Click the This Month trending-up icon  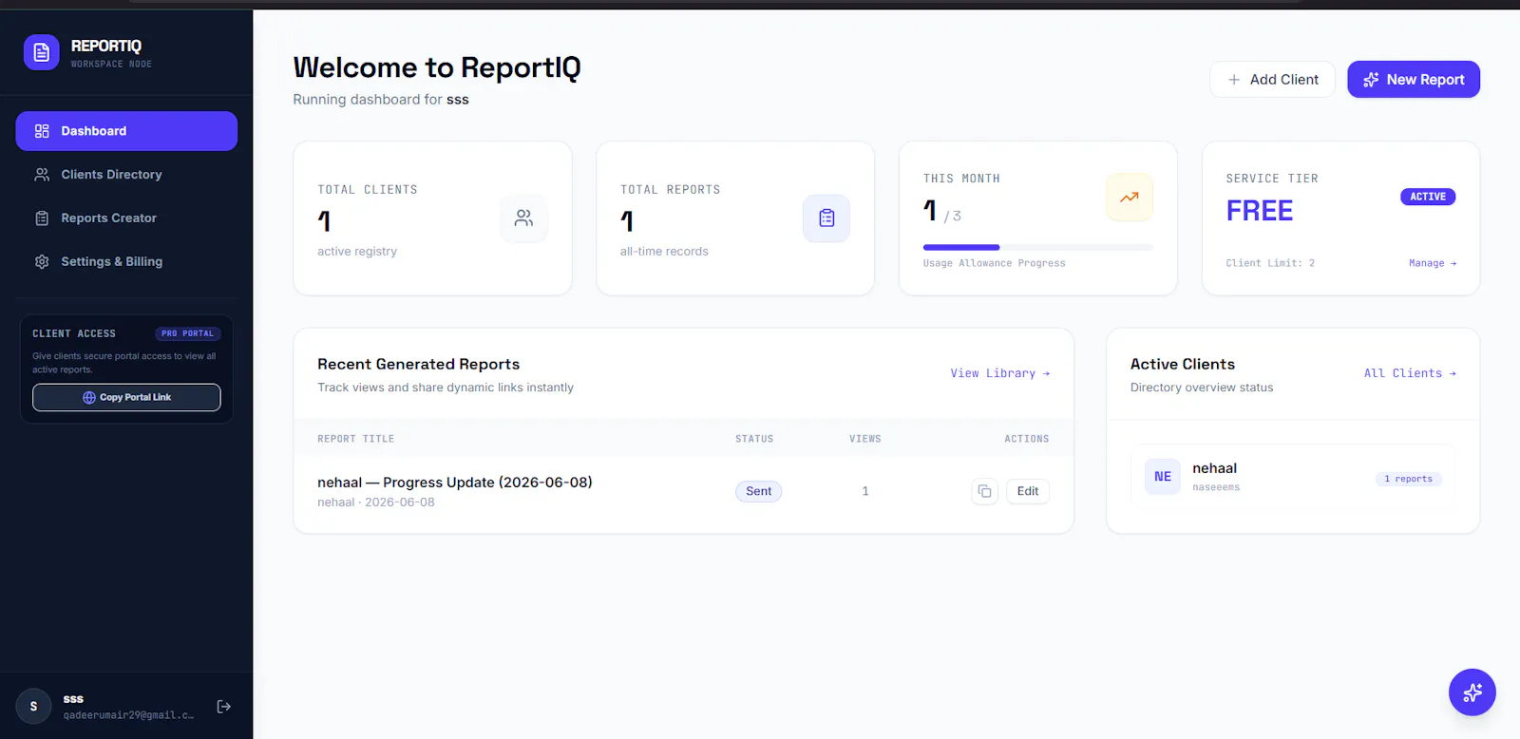1130,198
